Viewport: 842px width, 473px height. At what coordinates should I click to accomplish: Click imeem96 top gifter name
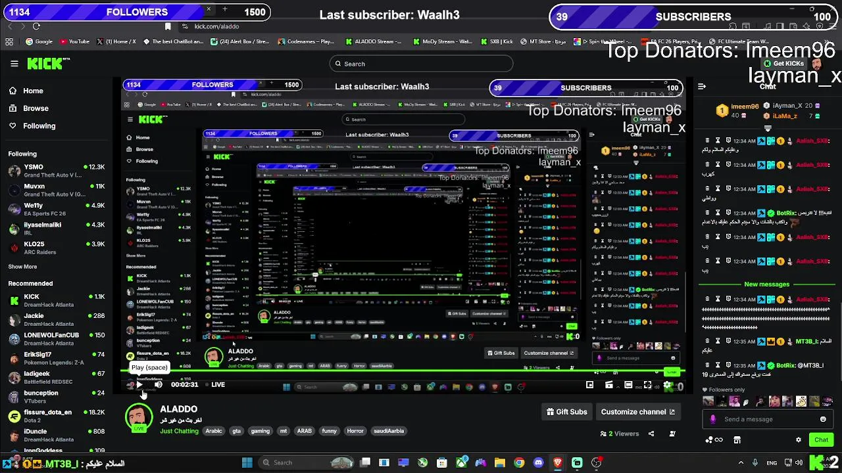745,106
